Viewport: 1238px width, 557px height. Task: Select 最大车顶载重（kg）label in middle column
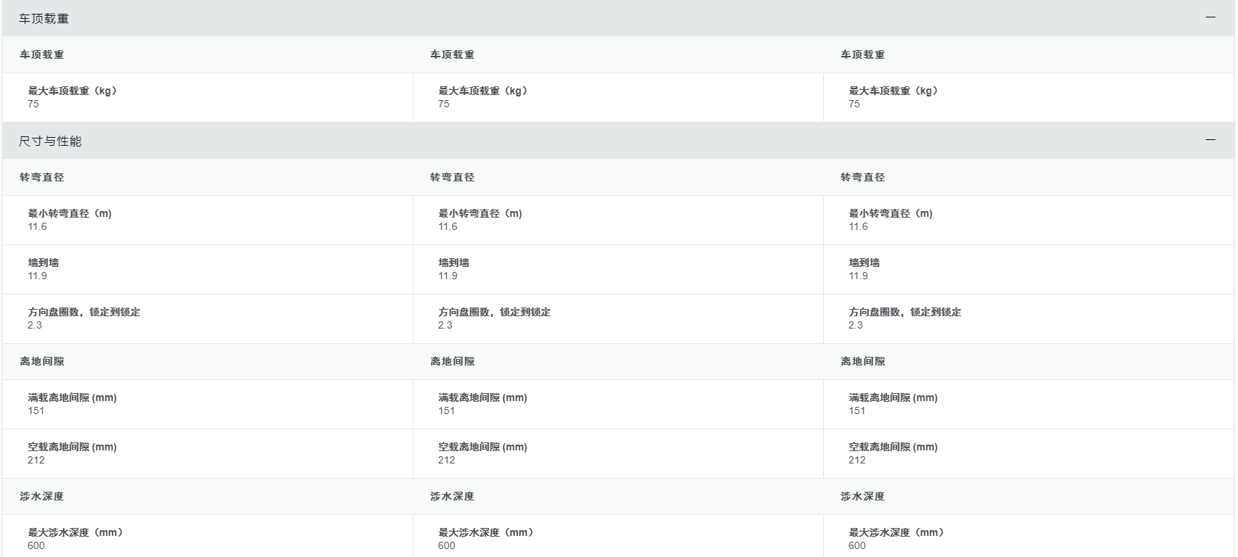483,91
